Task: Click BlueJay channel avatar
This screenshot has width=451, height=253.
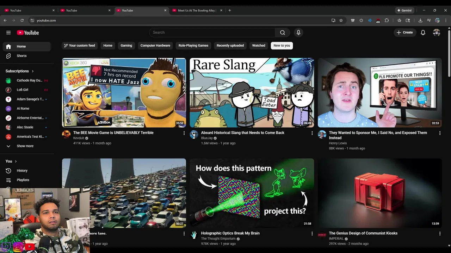Action: pos(194,135)
